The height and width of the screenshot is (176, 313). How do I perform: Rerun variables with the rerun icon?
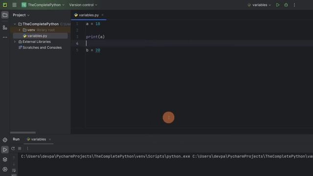click(13, 149)
